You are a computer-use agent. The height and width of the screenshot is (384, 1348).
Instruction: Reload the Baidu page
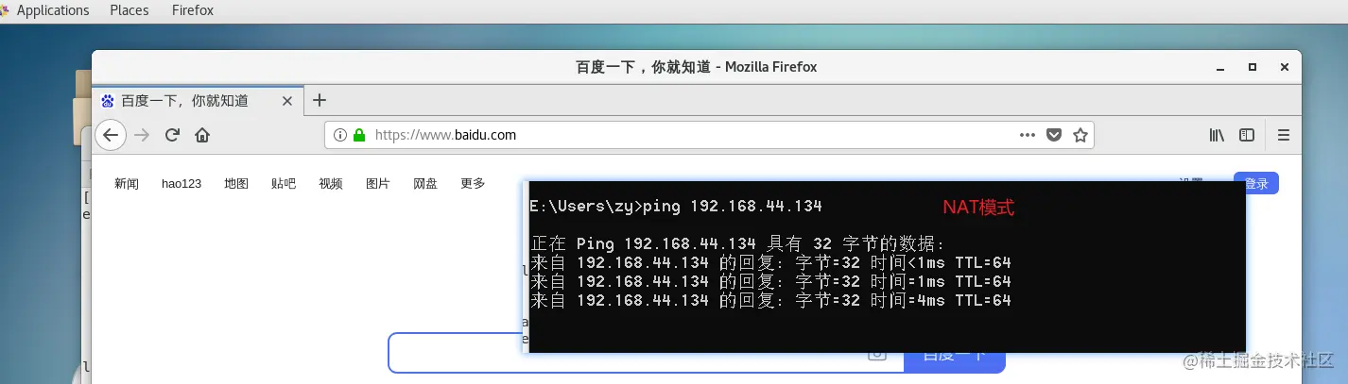click(172, 135)
